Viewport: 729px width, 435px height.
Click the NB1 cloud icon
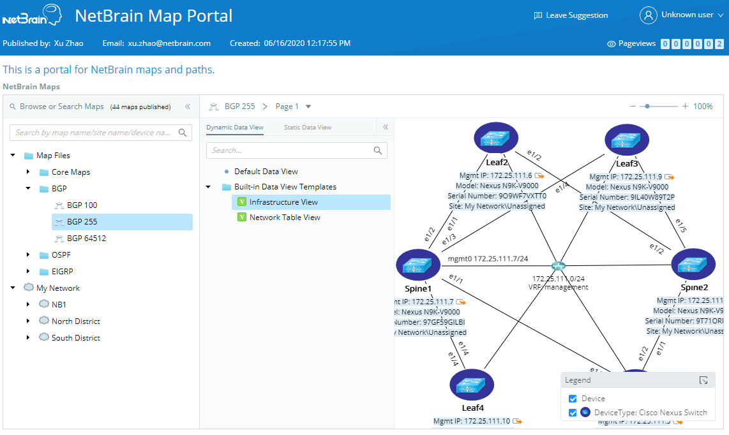(x=44, y=304)
